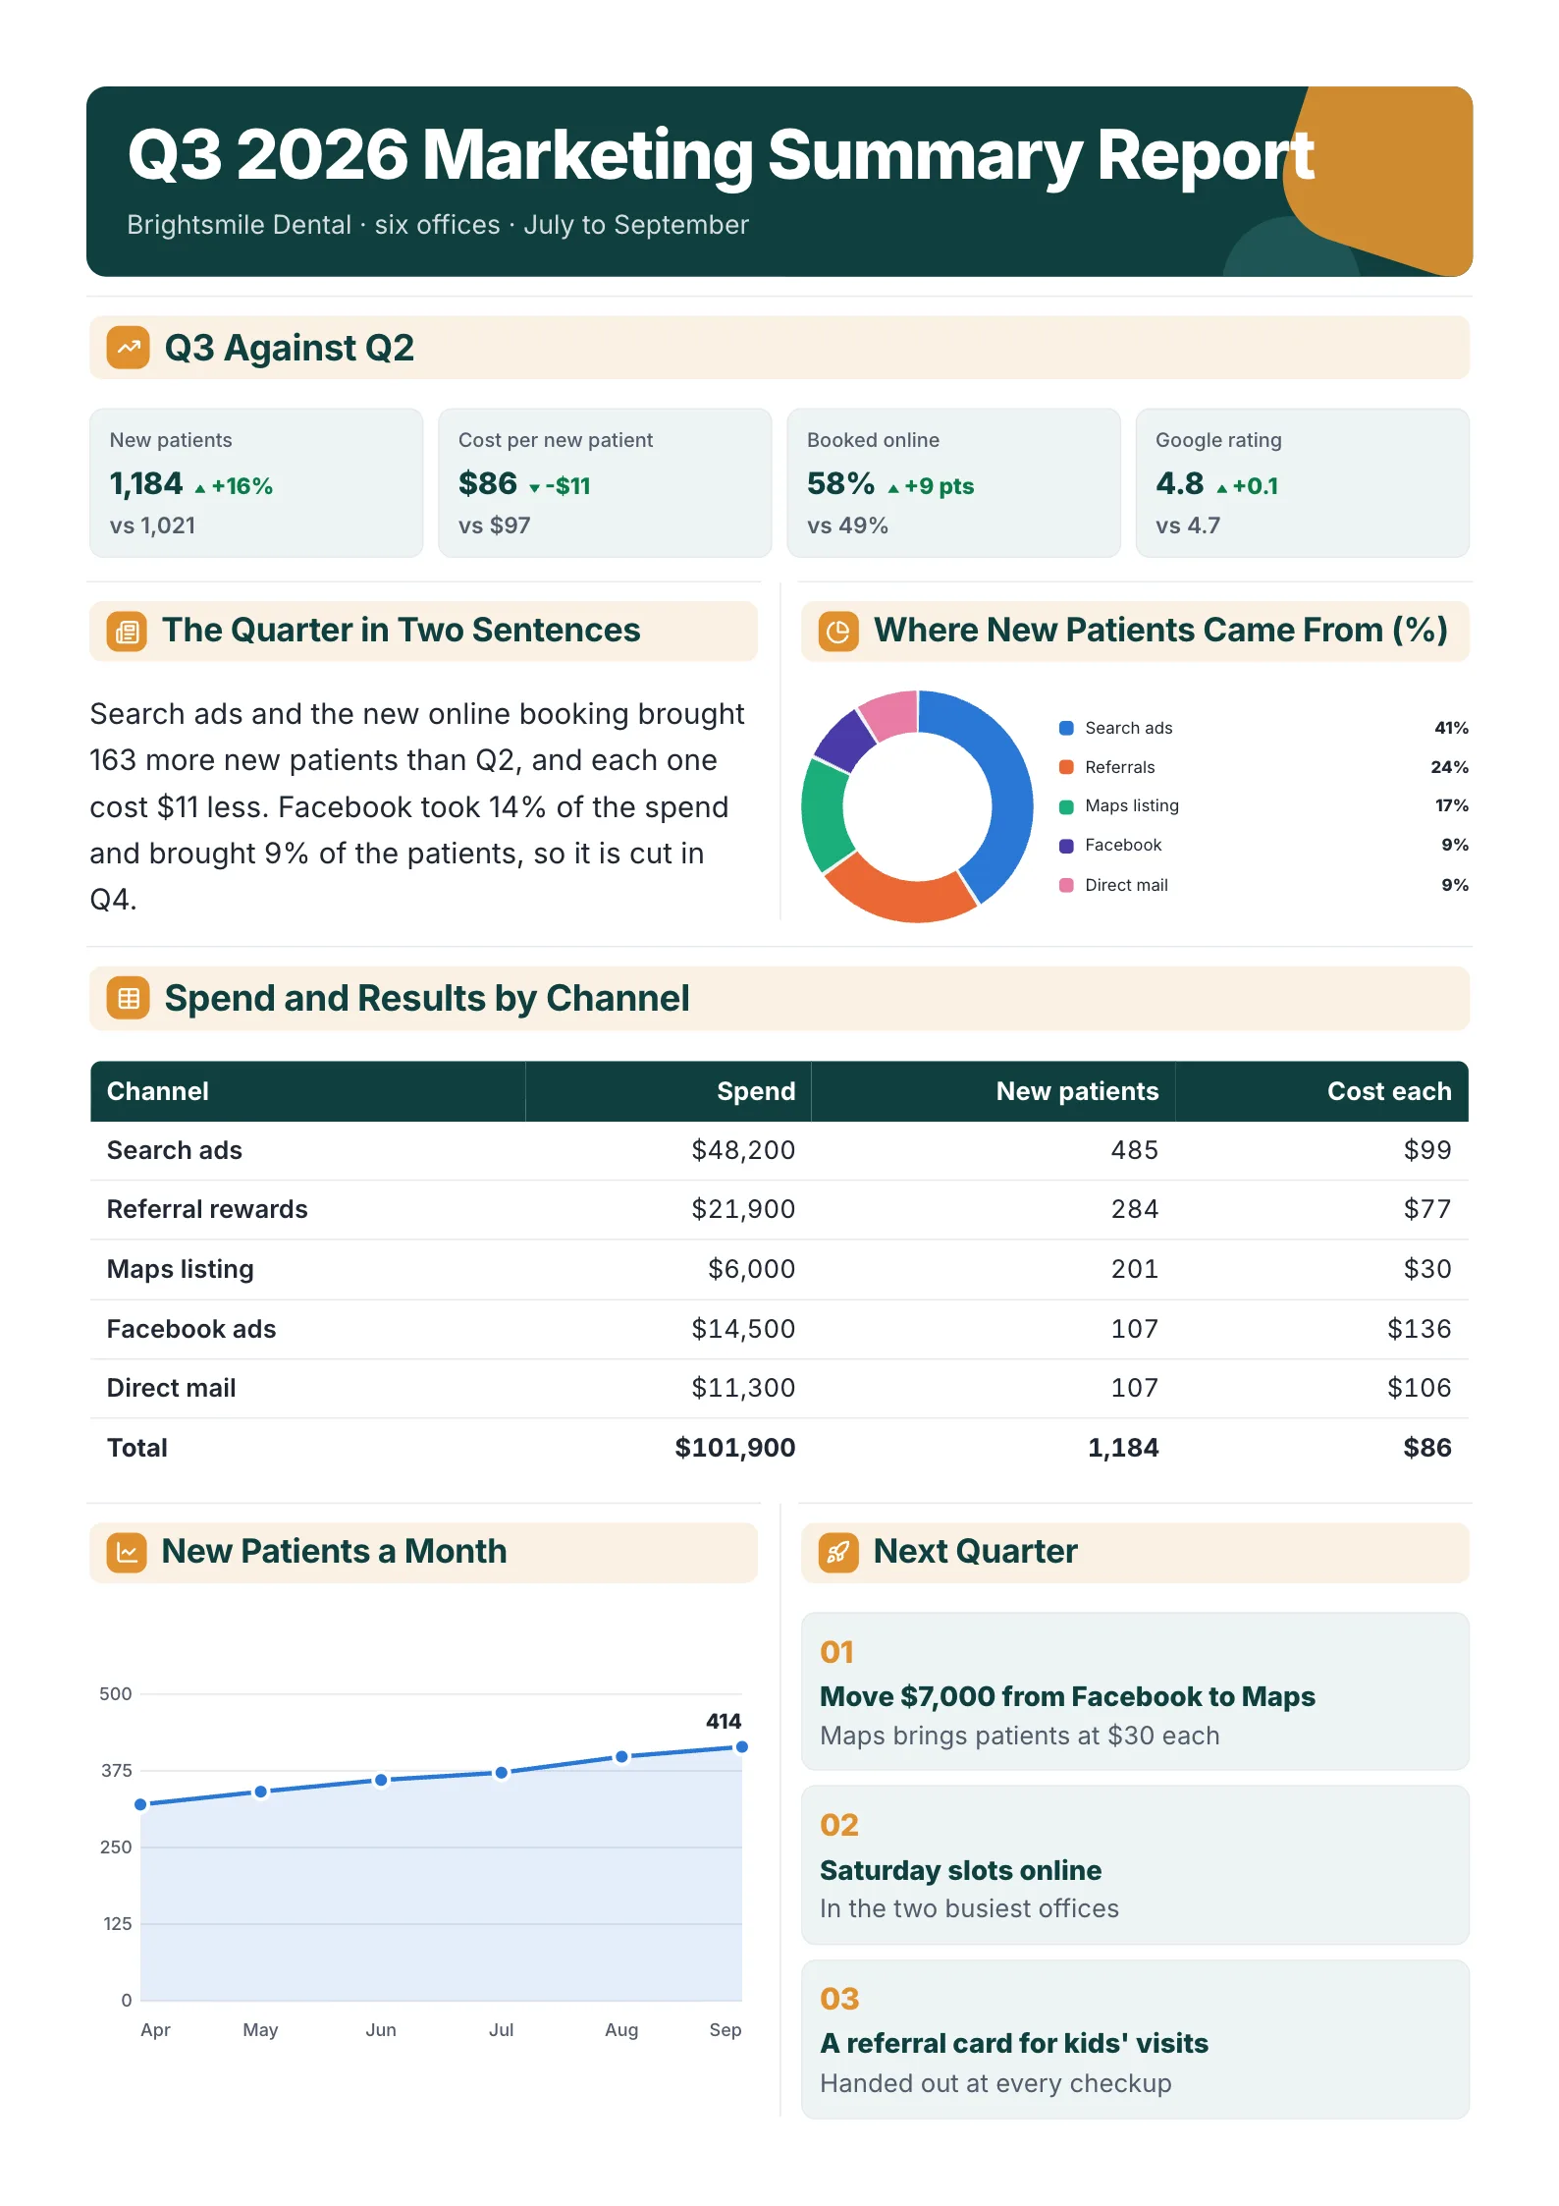Click the blue Search ads legend swatch
Viewport: 1559px width, 2206px height.
coord(1066,728)
